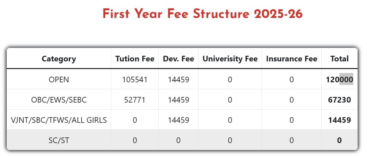Click the OPEN total 120000
Viewport: 367px width, 156px height.
(x=339, y=79)
